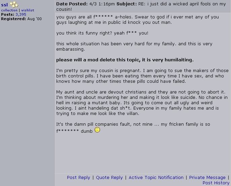
Task: Click the Date Posted label in header
Action: click(72, 4)
